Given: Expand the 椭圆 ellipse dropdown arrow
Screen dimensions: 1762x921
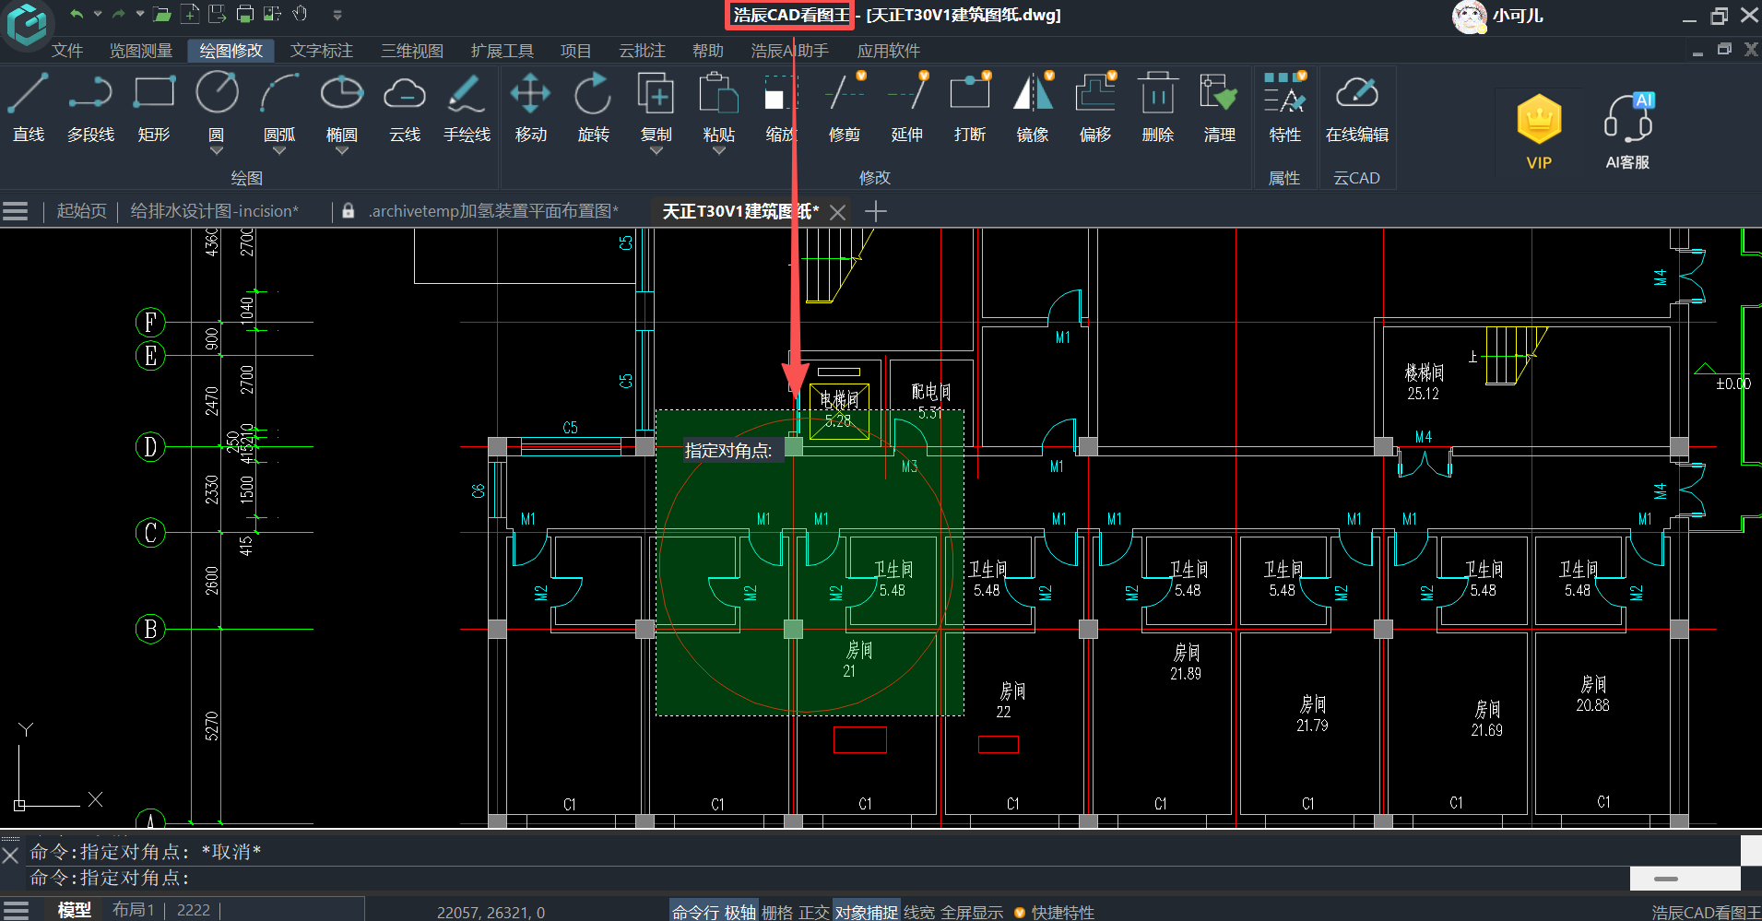Looking at the screenshot, I should coord(341,151).
